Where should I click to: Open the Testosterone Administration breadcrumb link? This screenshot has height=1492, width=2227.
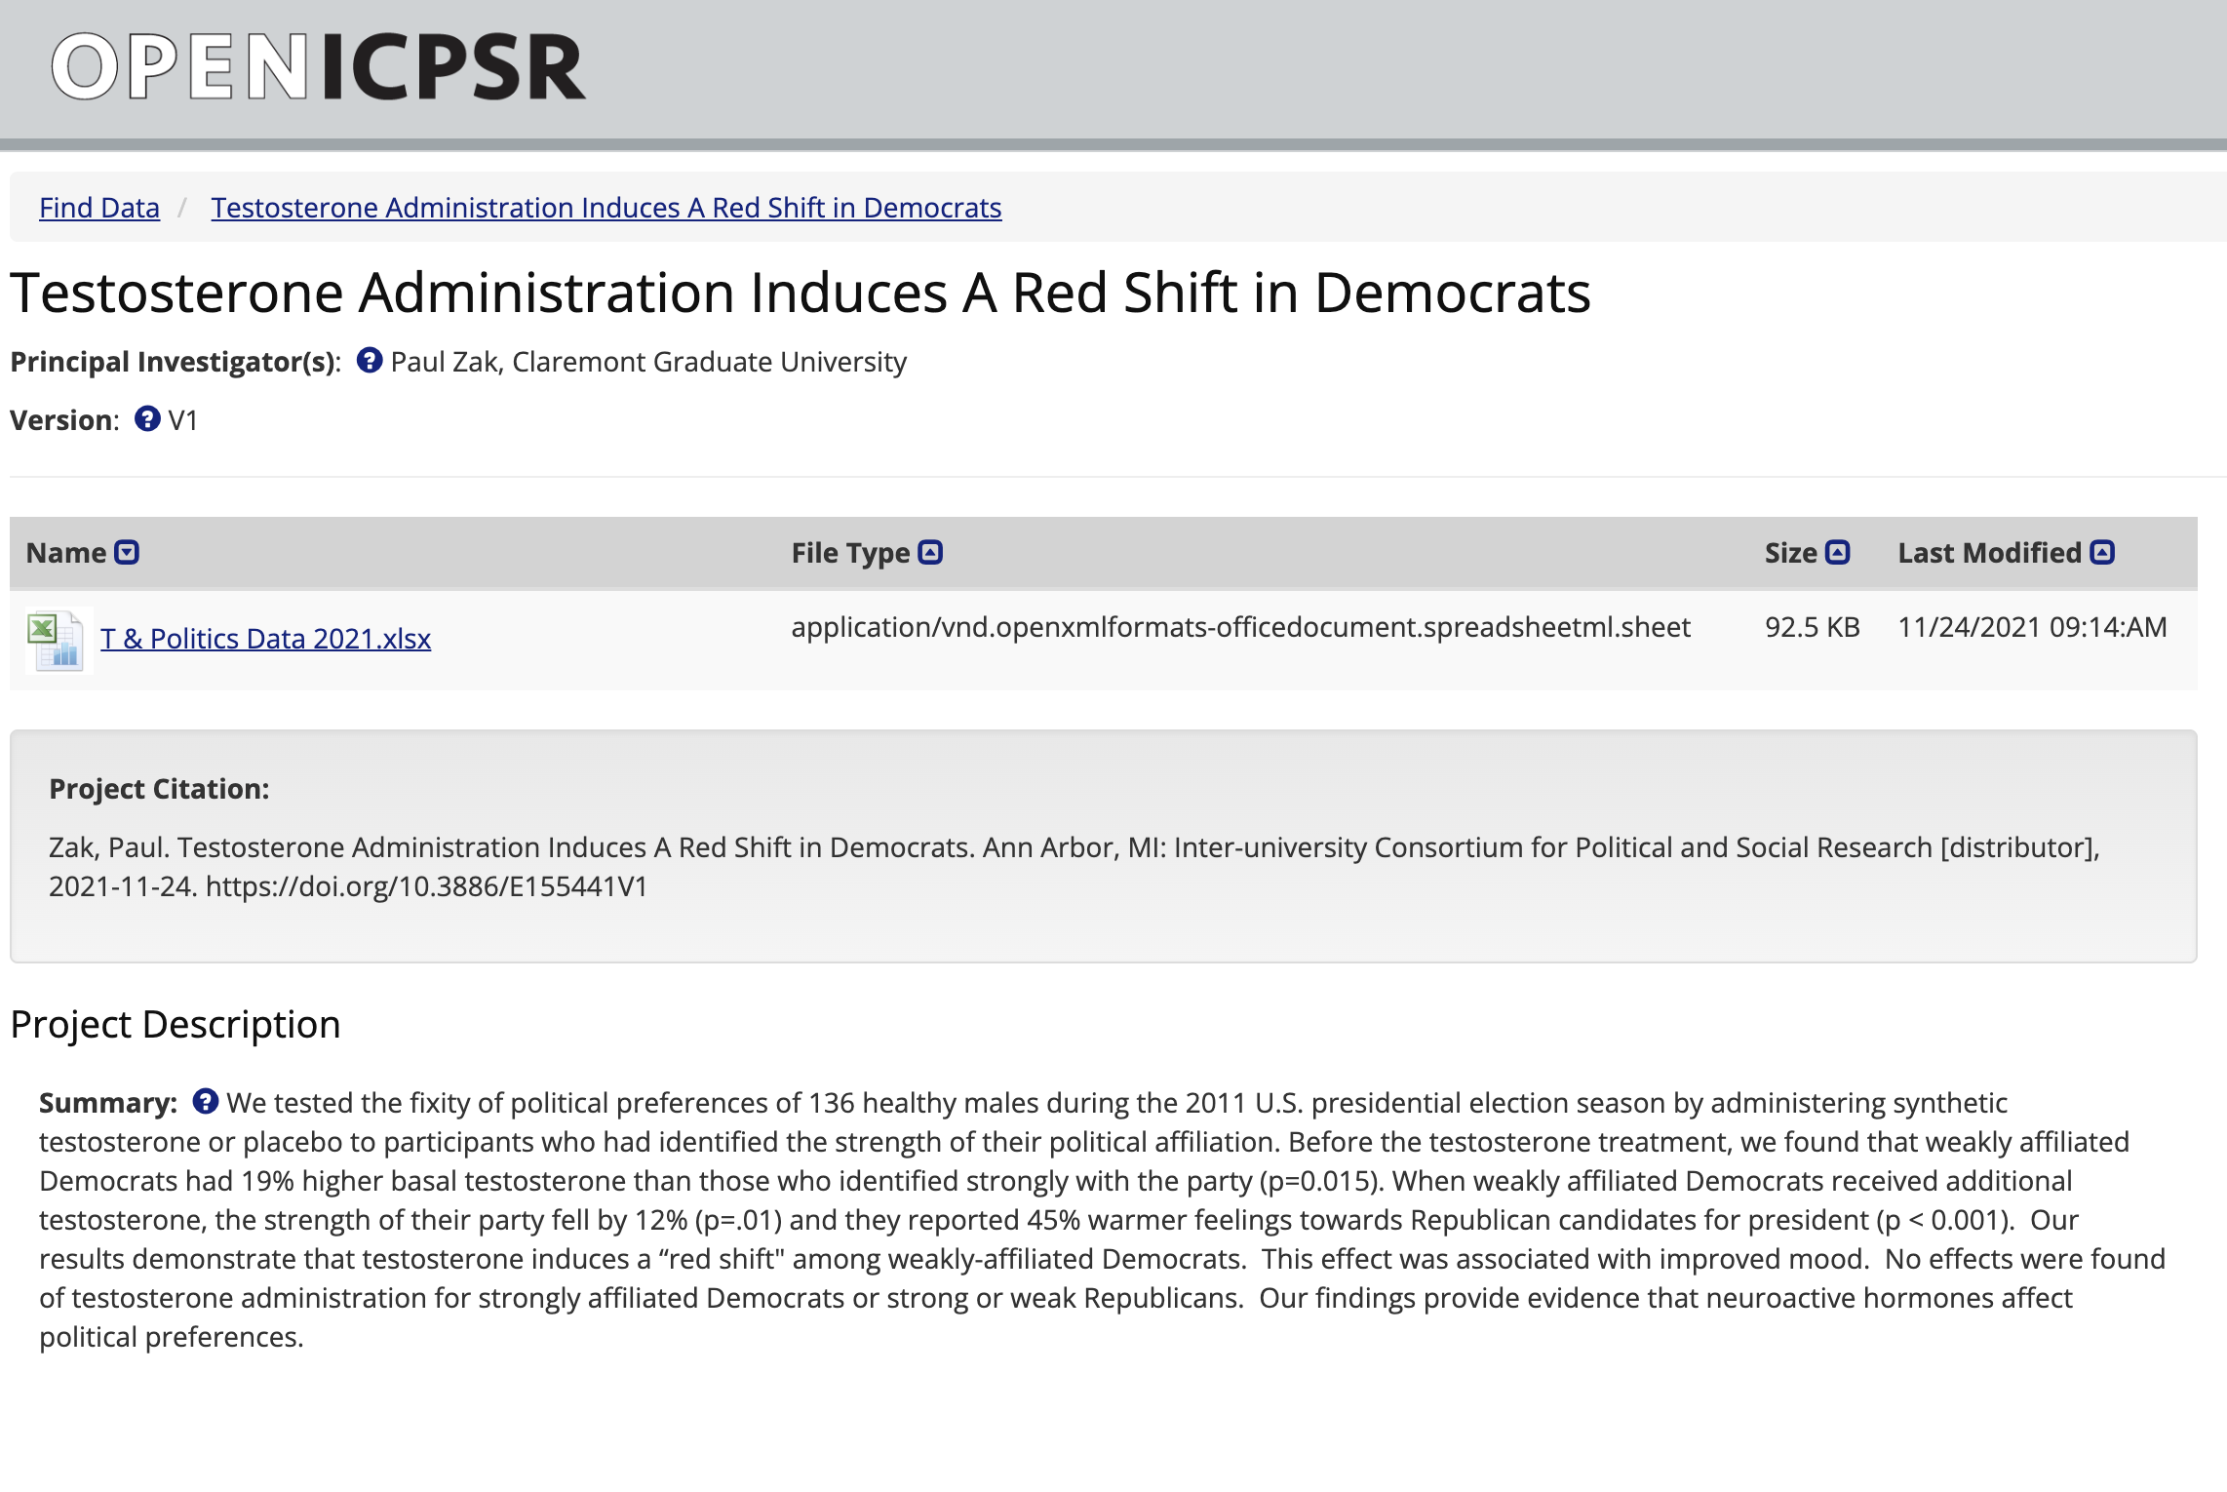point(606,208)
